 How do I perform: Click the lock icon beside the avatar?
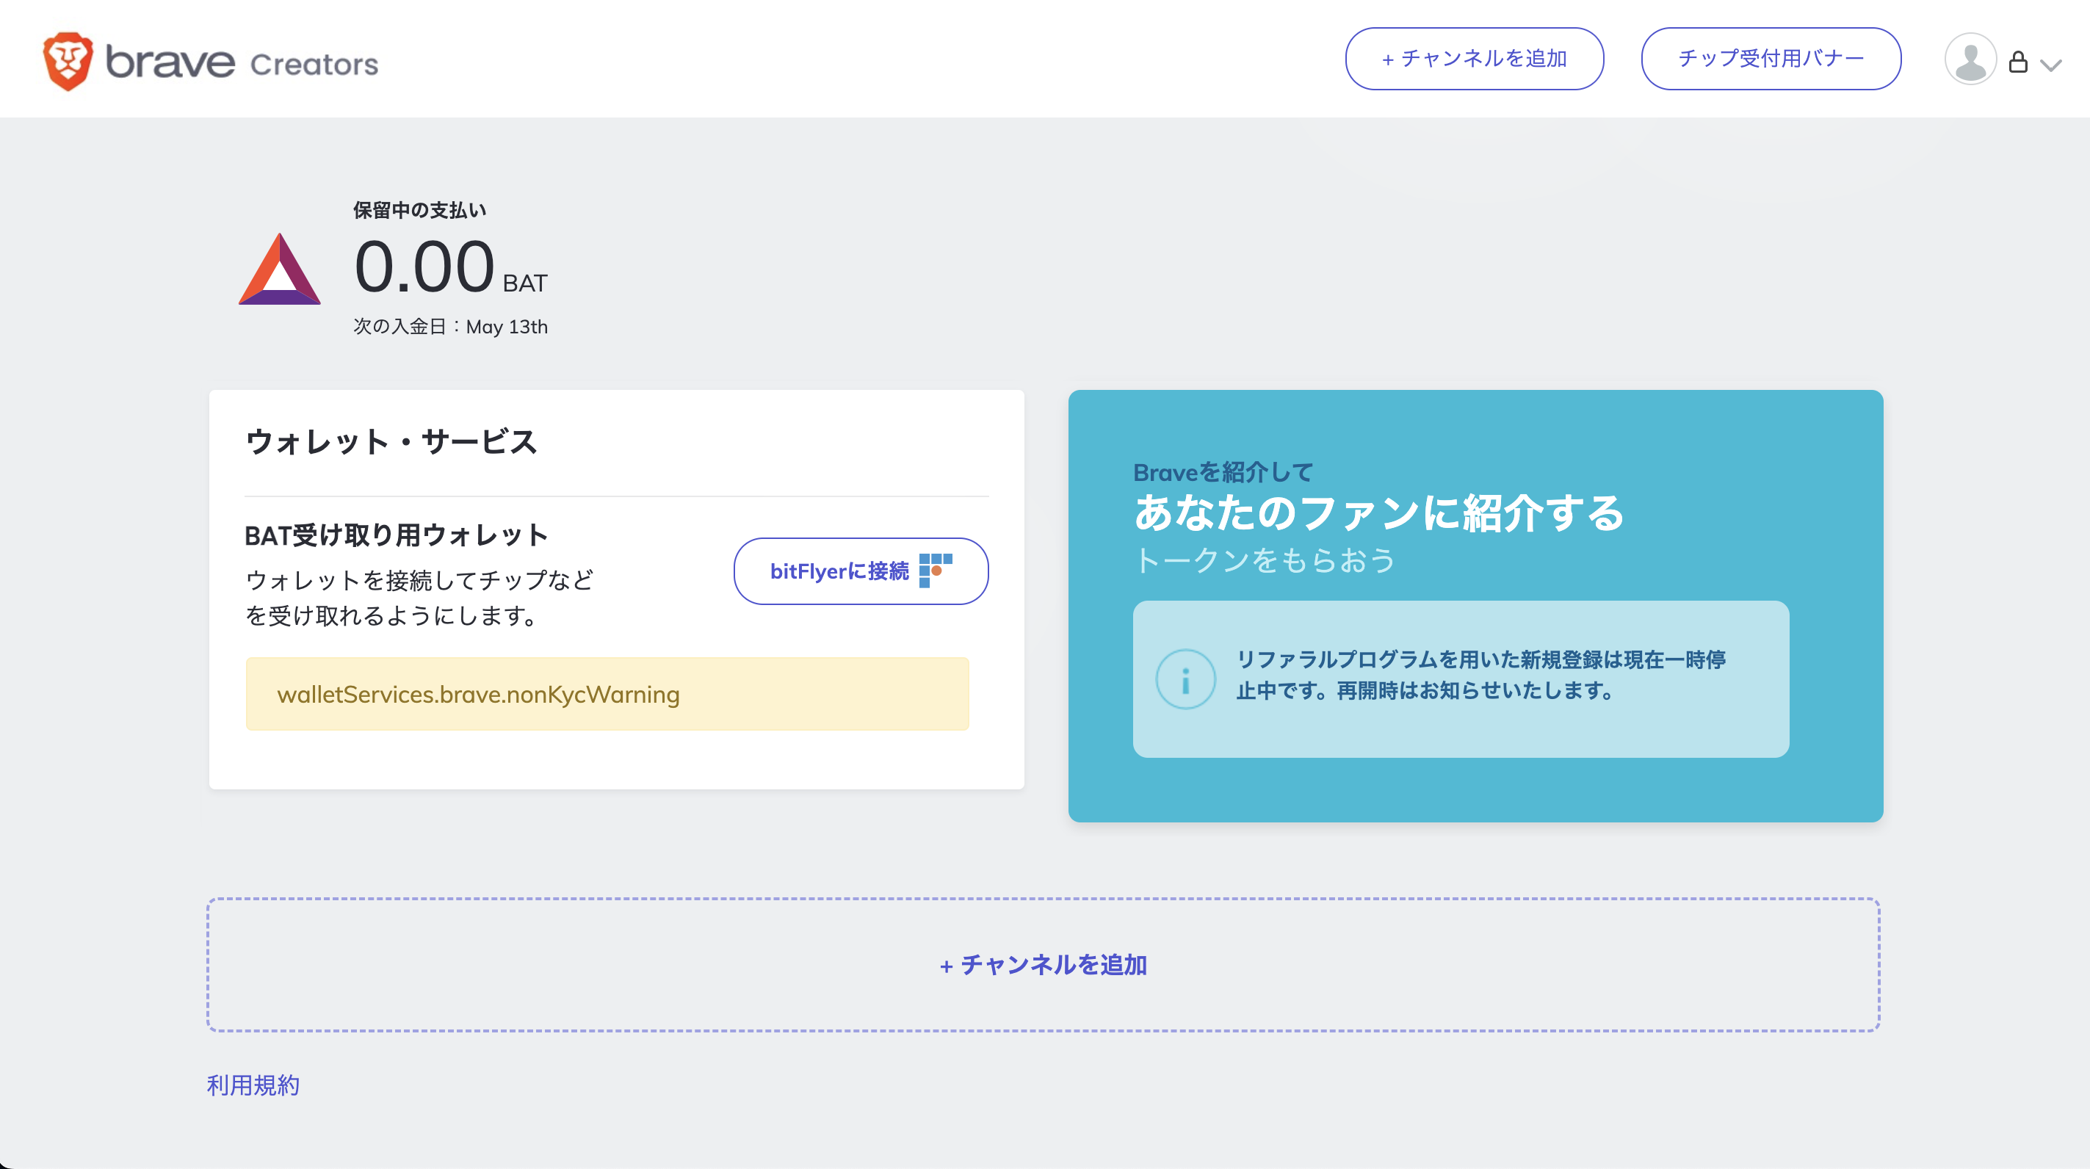[x=2018, y=62]
